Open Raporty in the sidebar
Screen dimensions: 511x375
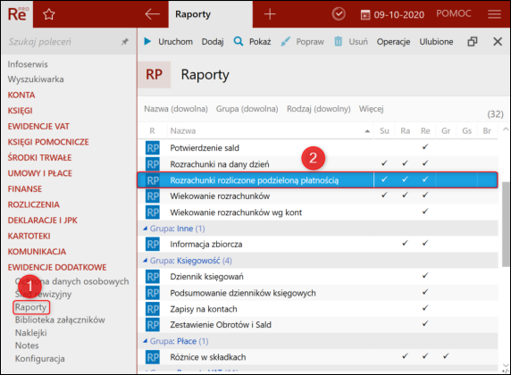click(x=31, y=307)
